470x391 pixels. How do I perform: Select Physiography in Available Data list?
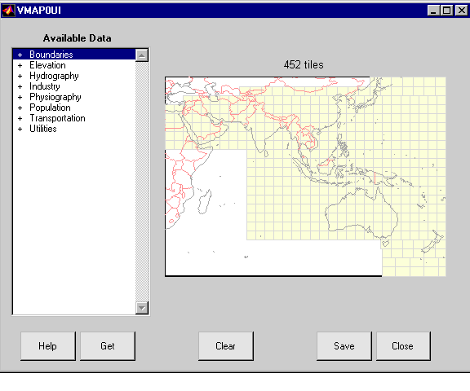55,97
